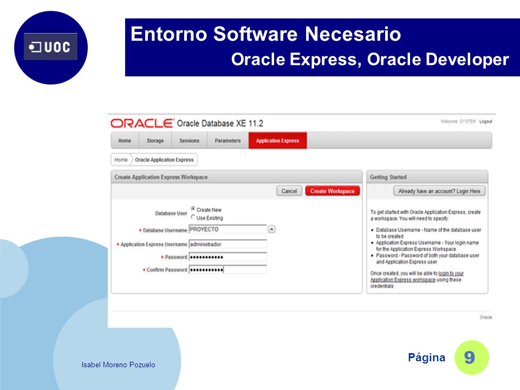Click the UOC logo on the slide
This screenshot has height=390, width=520.
51,47
